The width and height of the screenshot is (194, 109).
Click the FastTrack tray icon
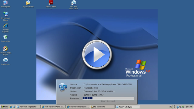tap(178, 107)
